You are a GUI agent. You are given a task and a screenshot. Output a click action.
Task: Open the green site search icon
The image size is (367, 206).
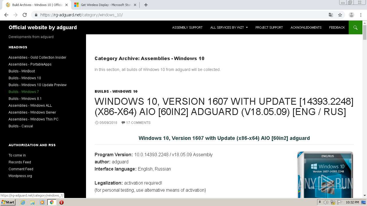click(356, 27)
